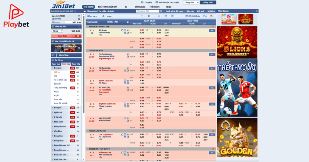Image resolution: width=309 pixels, height=162 pixels.
Task: Open the Thể Thao Ảo virtual sports banner
Action: click(x=237, y=88)
